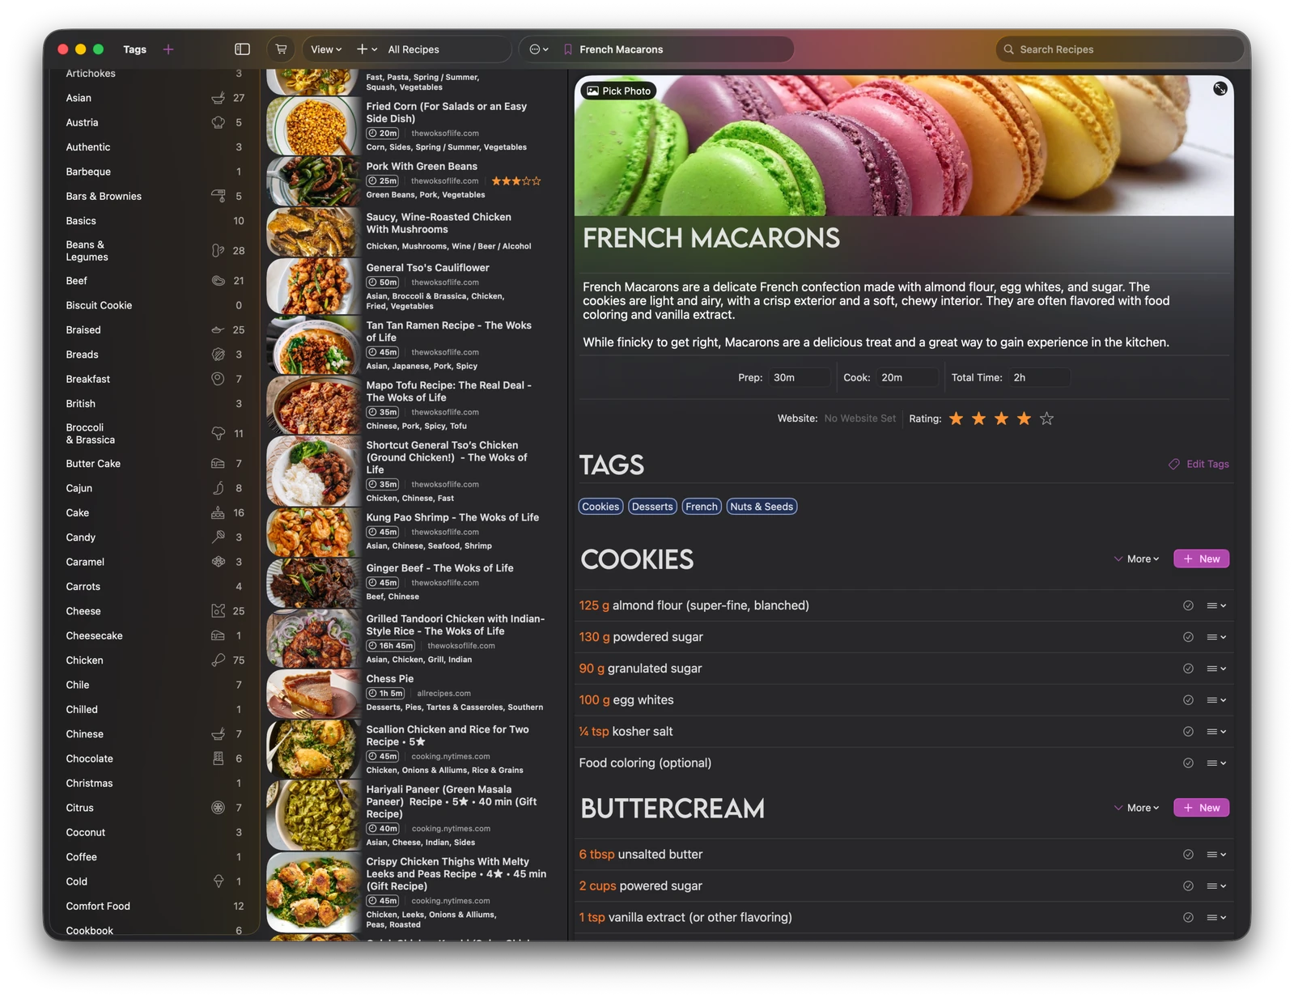Set rating to one star
Image resolution: width=1294 pixels, height=998 pixels.
pyautogui.click(x=956, y=418)
